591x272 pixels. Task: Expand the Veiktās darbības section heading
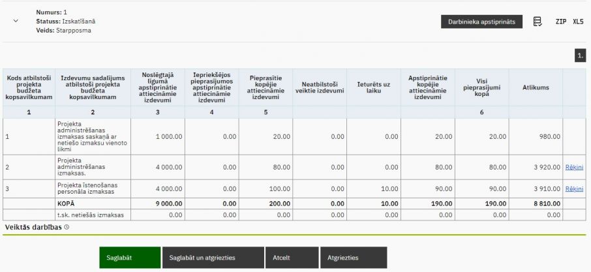click(x=34, y=227)
